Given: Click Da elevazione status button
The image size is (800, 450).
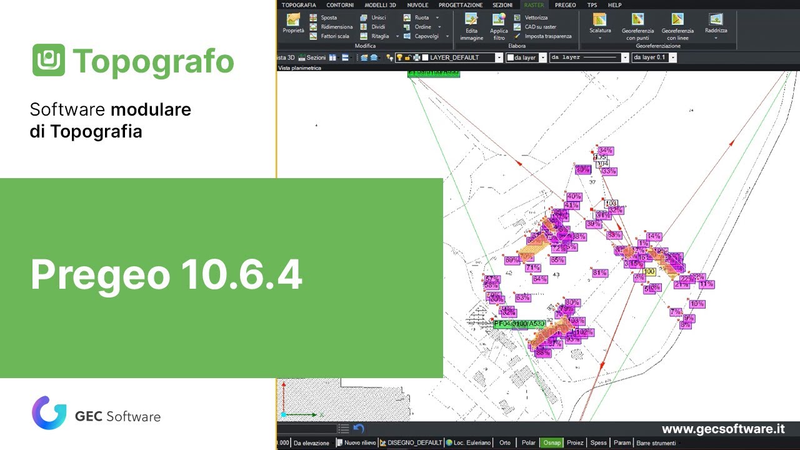Looking at the screenshot, I should (311, 442).
